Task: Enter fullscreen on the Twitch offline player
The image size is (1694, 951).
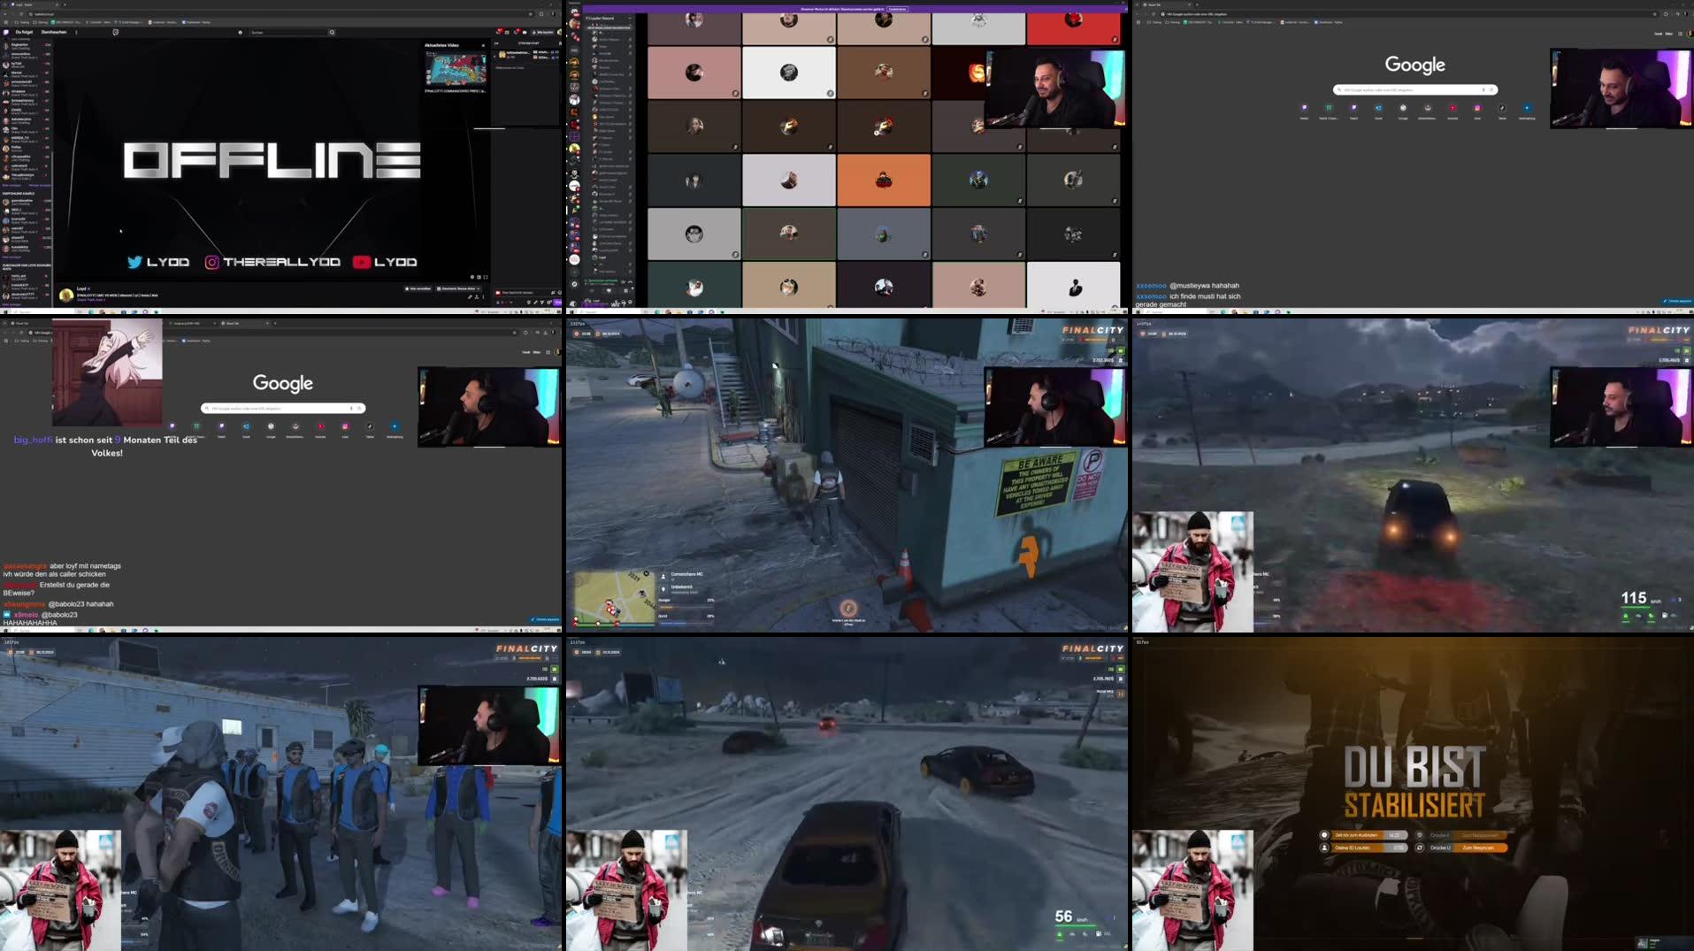Action: tap(485, 277)
